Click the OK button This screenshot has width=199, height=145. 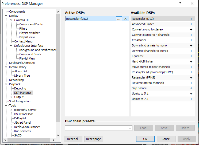(x=145, y=139)
